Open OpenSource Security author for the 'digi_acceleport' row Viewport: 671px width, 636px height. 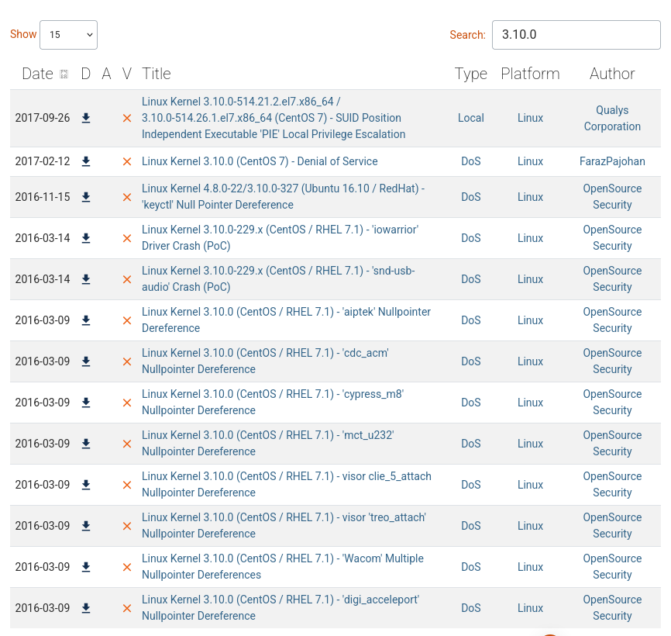pyautogui.click(x=612, y=608)
